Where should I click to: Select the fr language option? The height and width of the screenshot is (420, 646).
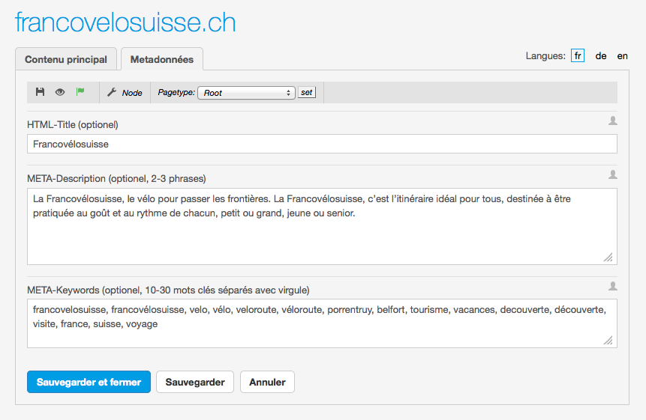coord(578,56)
